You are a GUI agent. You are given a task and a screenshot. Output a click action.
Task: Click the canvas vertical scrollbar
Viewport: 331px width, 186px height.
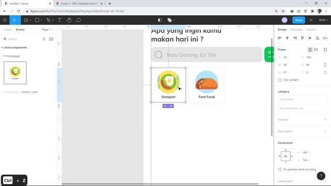[x=272, y=87]
